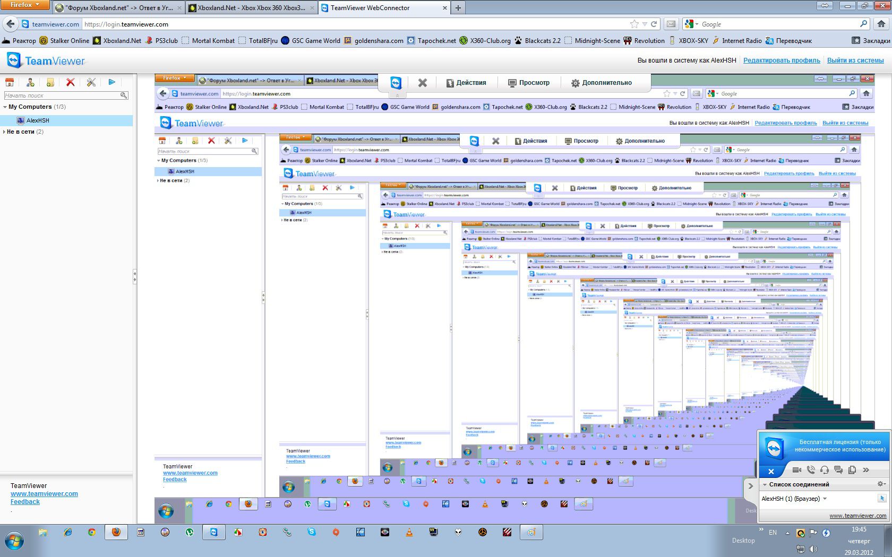Open chat bubbles icon in TeamViewer popup panel
This screenshot has width=892, height=557.
point(838,469)
